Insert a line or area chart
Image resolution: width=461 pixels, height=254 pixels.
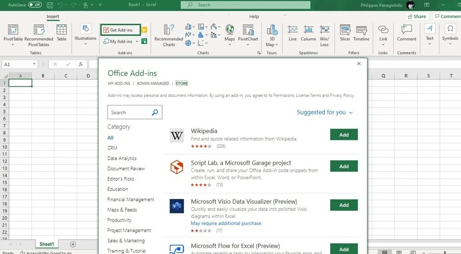[190, 35]
